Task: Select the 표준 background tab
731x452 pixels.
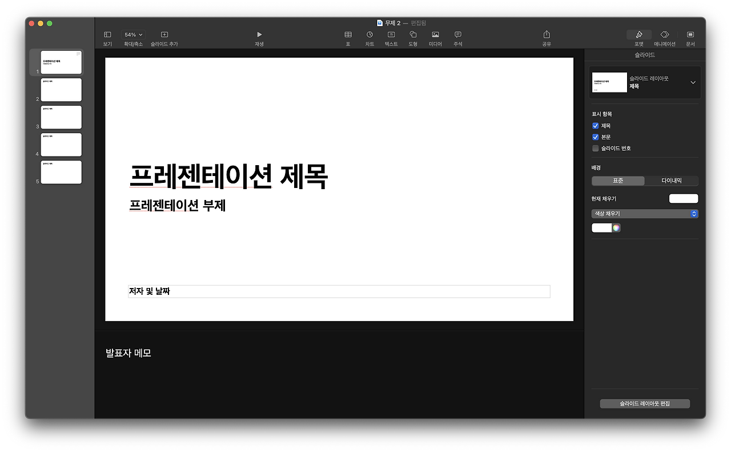Action: pos(617,180)
